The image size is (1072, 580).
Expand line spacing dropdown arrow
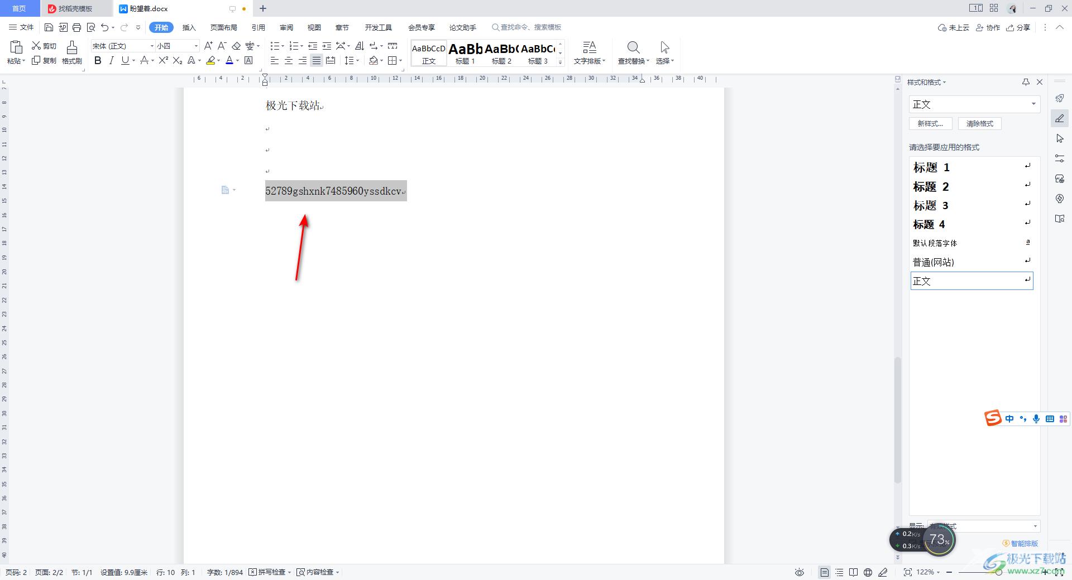point(357,60)
